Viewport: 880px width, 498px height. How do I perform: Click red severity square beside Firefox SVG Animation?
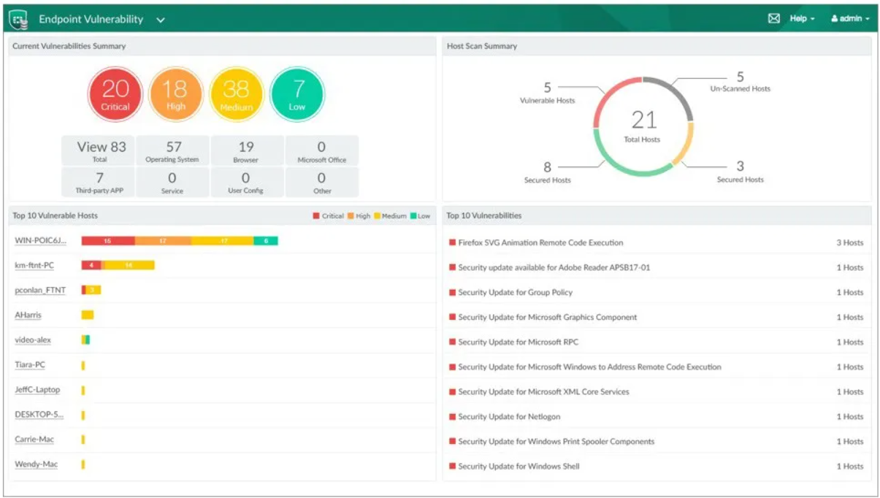point(453,243)
